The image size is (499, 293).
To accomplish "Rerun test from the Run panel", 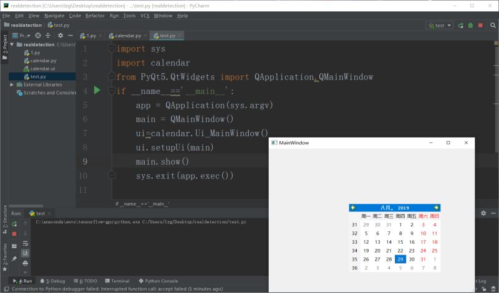I will (14, 223).
